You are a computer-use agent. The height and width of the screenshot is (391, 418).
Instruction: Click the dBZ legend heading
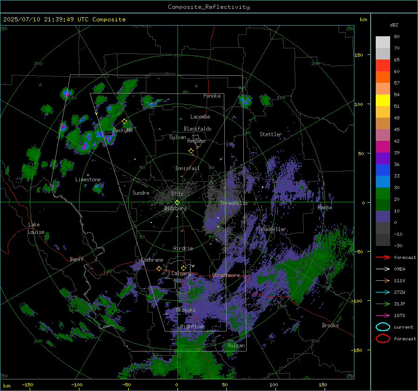point(394,25)
